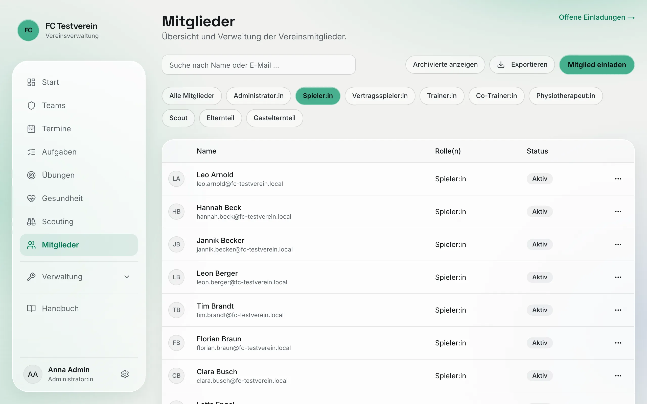
Task: Open the Scouting binoculars icon
Action: pos(31,222)
